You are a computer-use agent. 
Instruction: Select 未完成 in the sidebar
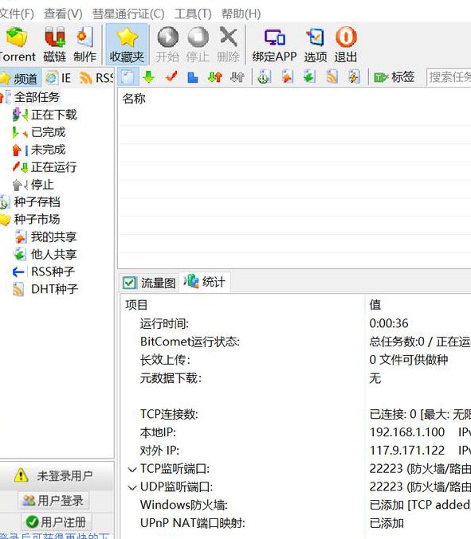click(48, 150)
